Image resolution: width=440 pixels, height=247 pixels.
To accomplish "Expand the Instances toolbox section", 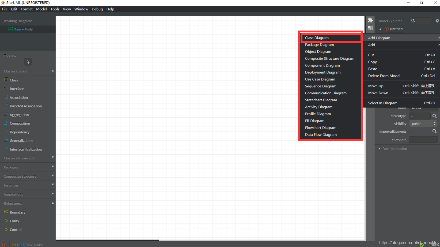I will click(53, 185).
